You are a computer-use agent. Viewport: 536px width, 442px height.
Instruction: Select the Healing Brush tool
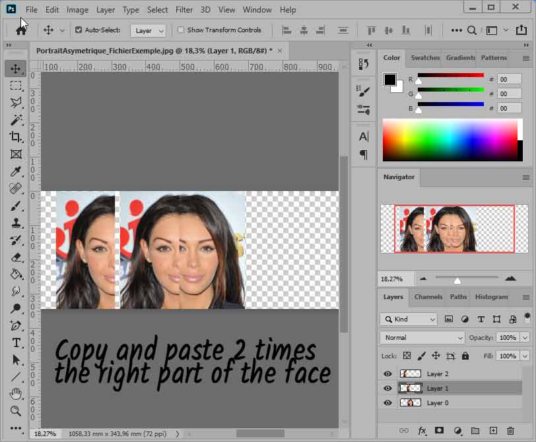coord(16,188)
